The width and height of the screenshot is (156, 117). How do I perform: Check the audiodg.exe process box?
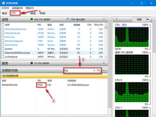[x=3, y=57]
